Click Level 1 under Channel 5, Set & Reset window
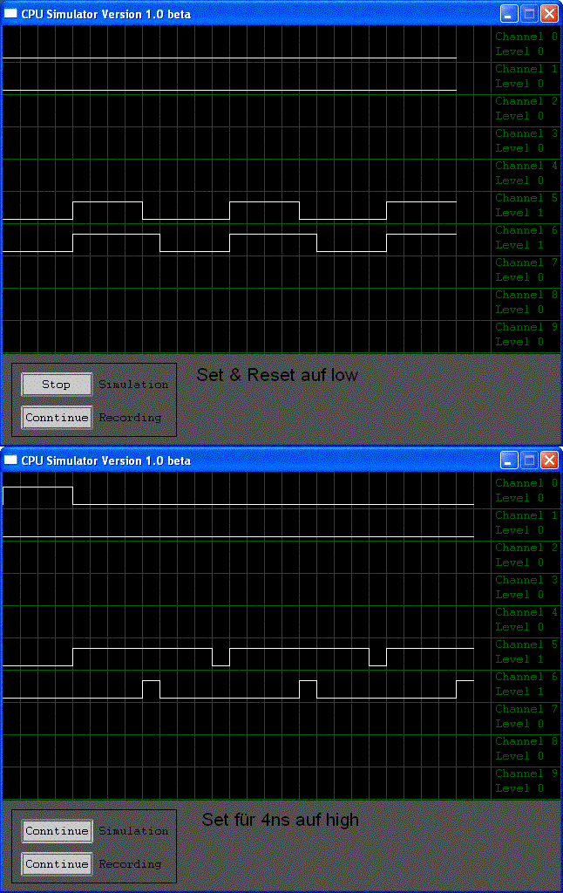The image size is (563, 893). (x=519, y=213)
